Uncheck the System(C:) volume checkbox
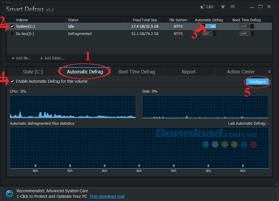279x201 pixels. point(12,27)
